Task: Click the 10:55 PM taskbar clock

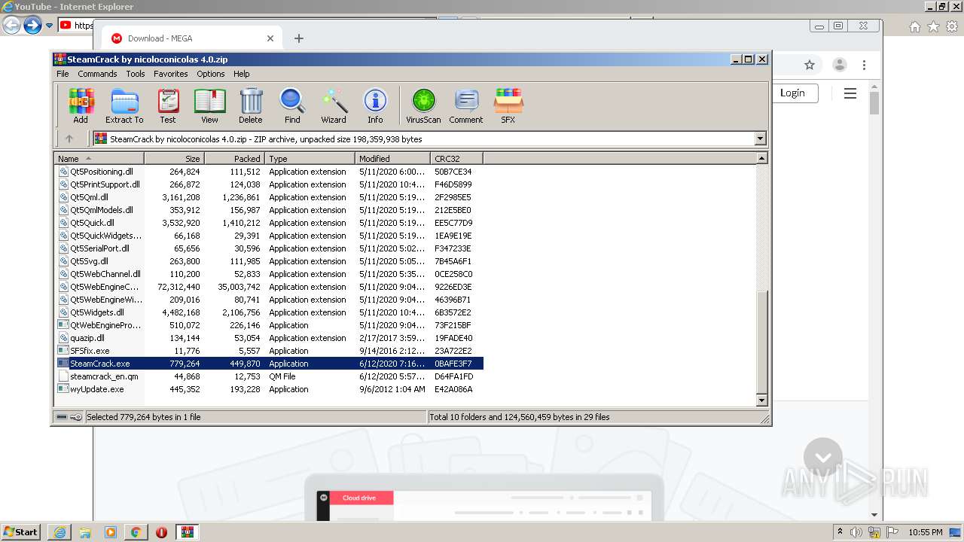Action: (x=926, y=532)
